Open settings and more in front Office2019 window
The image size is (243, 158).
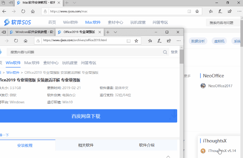click(x=179, y=41)
